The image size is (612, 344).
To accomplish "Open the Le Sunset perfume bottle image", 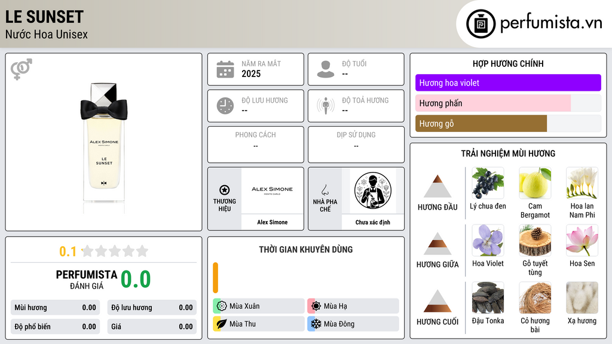I will [x=104, y=148].
